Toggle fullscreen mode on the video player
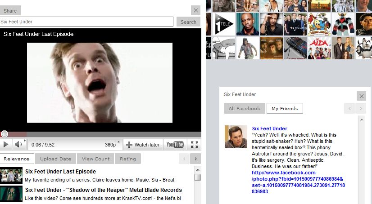 click(x=194, y=145)
